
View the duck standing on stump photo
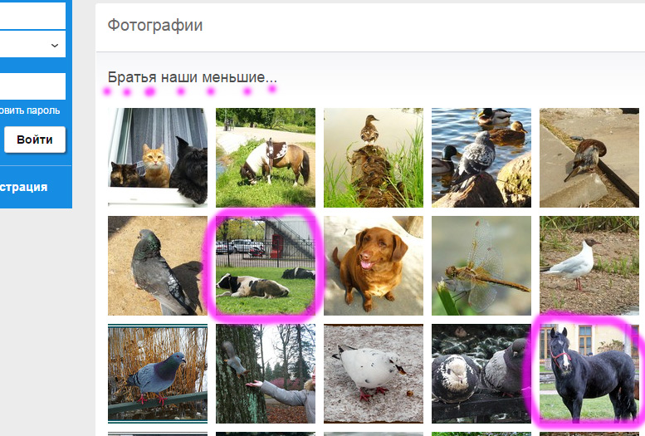tap(373, 157)
